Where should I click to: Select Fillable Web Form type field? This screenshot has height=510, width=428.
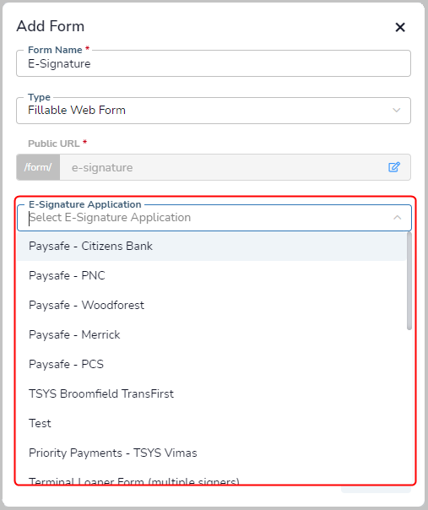[214, 111]
